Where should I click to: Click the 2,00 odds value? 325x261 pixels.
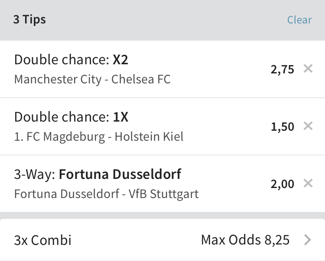tap(282, 184)
